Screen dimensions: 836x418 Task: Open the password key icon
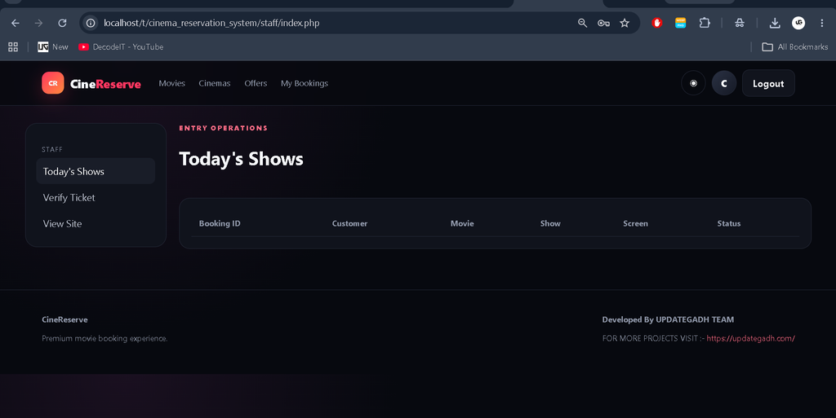[603, 23]
